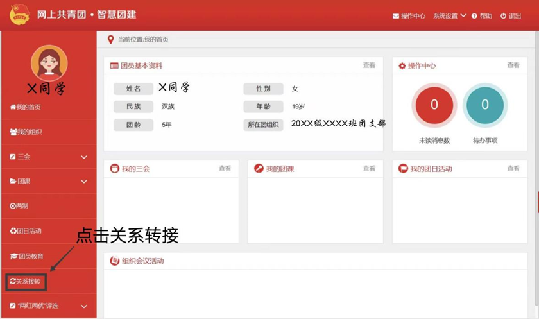Click the 我的团日活动 flag icon
The image size is (539, 319).
point(403,169)
